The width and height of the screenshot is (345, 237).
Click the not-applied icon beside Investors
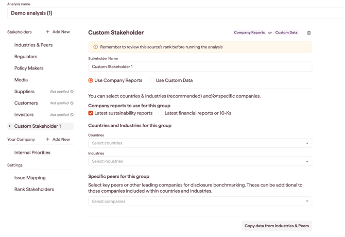pos(72,115)
